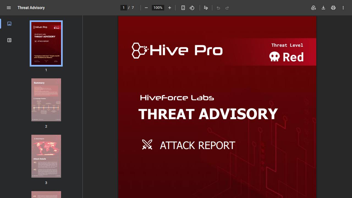Image resolution: width=352 pixels, height=198 pixels.
Task: Switch to the thumbnails view in the sidebar
Action: (9, 24)
